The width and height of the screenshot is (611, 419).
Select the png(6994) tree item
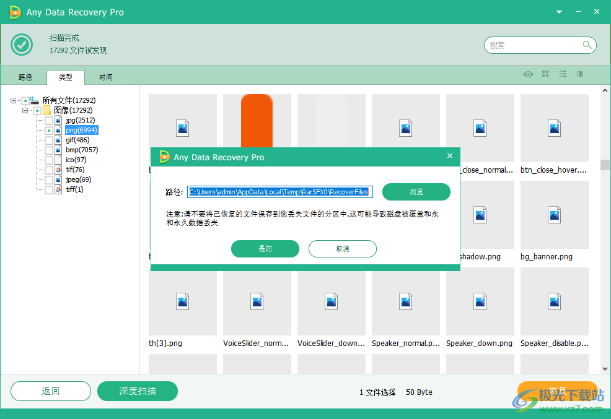pos(81,130)
